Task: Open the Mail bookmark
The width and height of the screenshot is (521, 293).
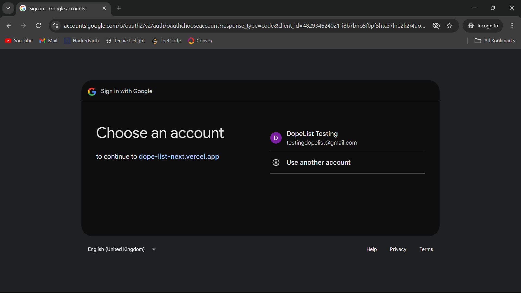Action: coord(48,41)
